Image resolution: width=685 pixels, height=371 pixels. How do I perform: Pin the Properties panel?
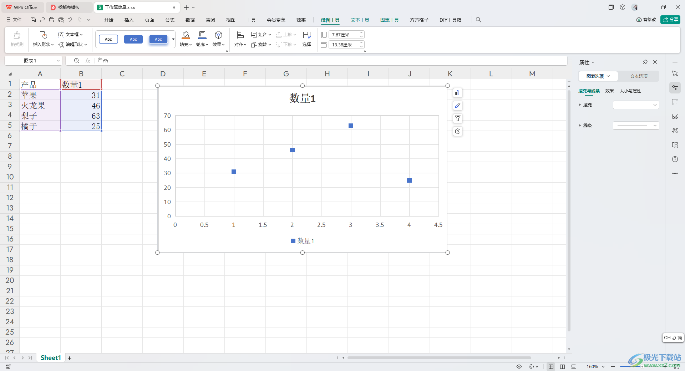tap(645, 62)
